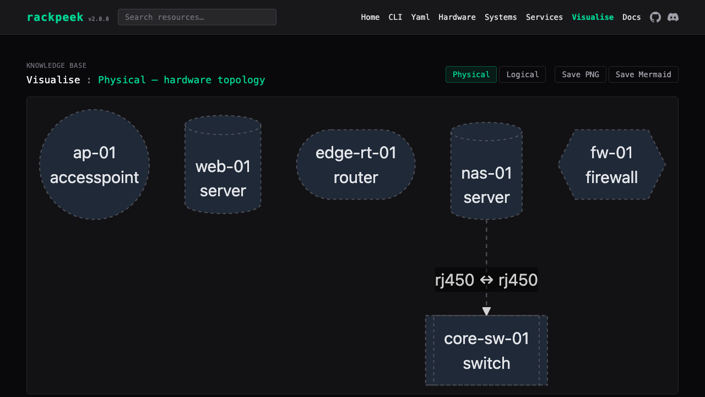Screen dimensions: 705x397
Task: Select the ap-01 accesspoint node
Action: click(94, 164)
